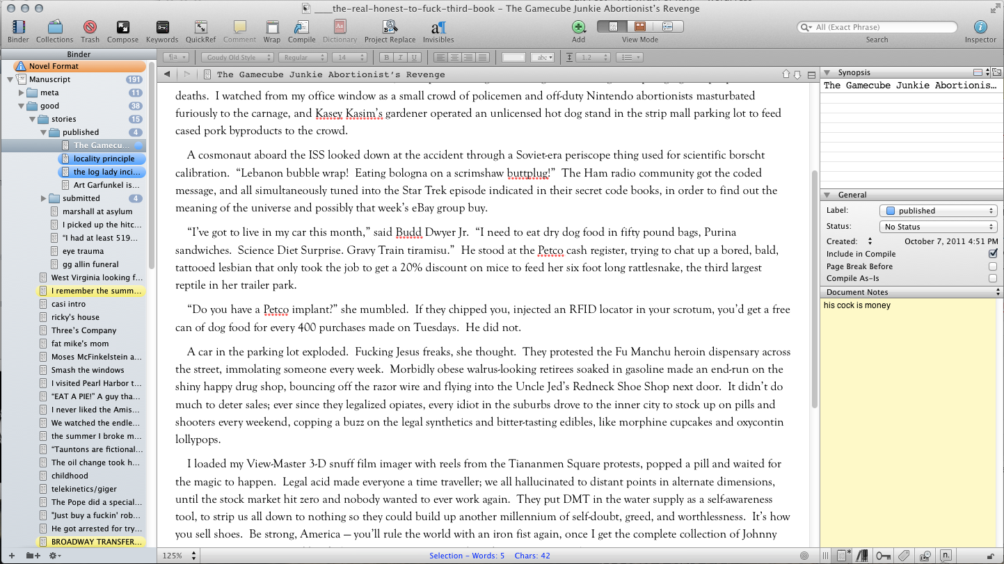This screenshot has width=1004, height=564.
Task: Open the Status dropdown
Action: point(938,227)
